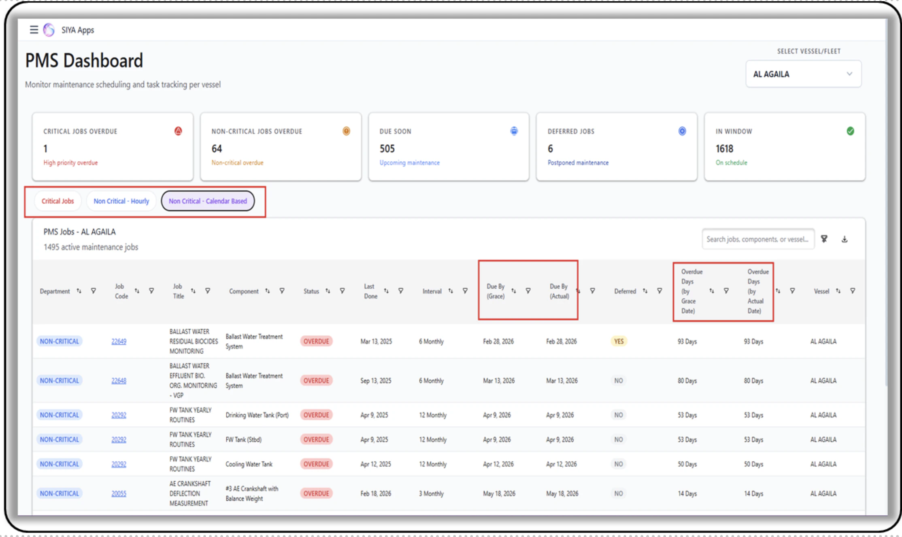Click the In Window green check icon
This screenshot has height=537, width=902.
tap(850, 131)
